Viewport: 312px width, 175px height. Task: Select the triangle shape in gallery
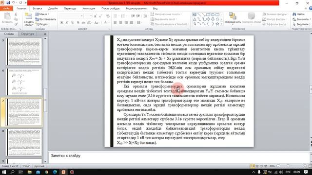[x=195, y=19]
